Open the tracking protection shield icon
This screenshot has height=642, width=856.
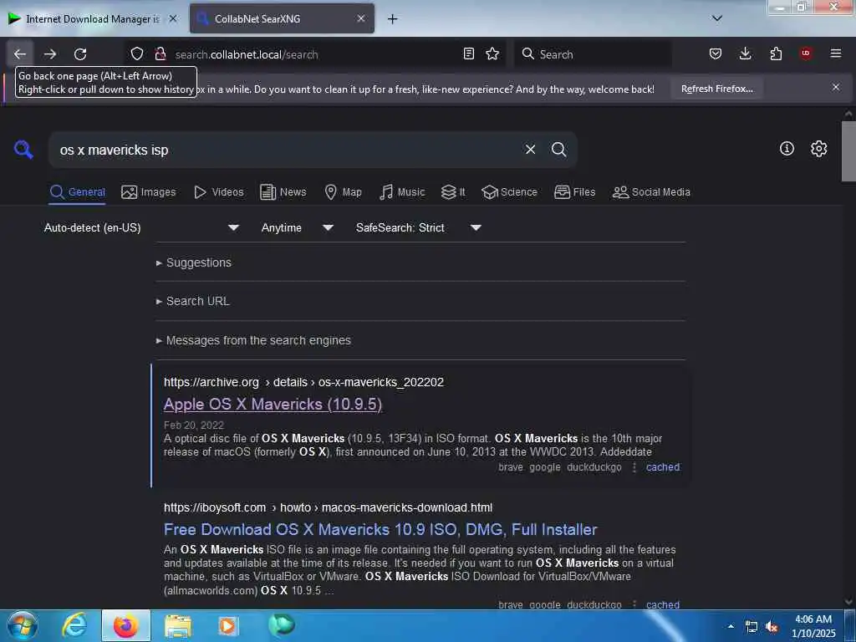click(137, 54)
